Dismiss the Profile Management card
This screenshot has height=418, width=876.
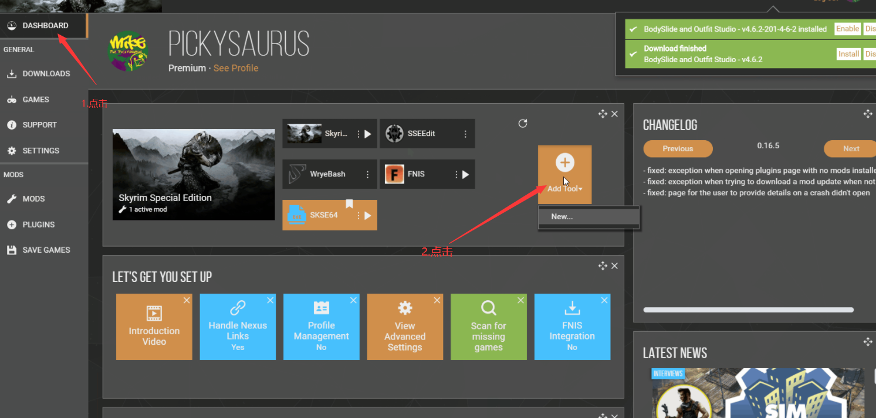354,300
